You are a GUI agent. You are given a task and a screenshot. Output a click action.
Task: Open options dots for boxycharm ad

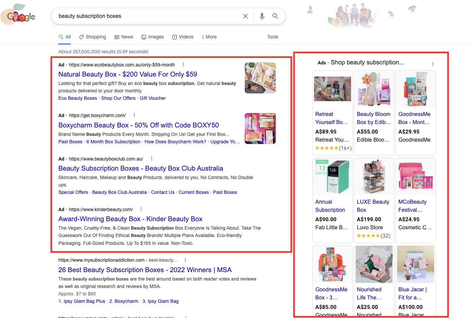(134, 115)
